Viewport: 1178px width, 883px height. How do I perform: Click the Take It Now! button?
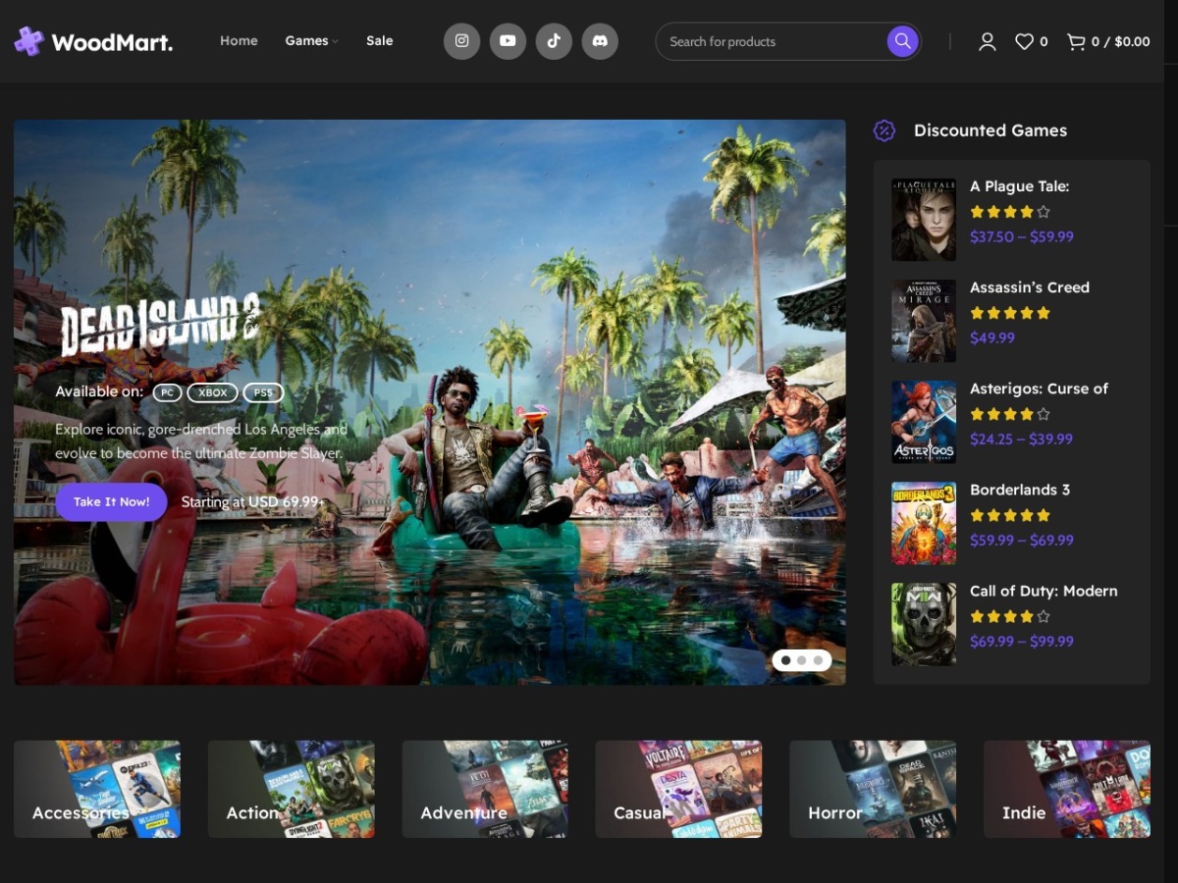[x=111, y=501]
